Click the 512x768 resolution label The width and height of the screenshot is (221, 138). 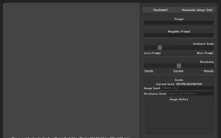178,71
